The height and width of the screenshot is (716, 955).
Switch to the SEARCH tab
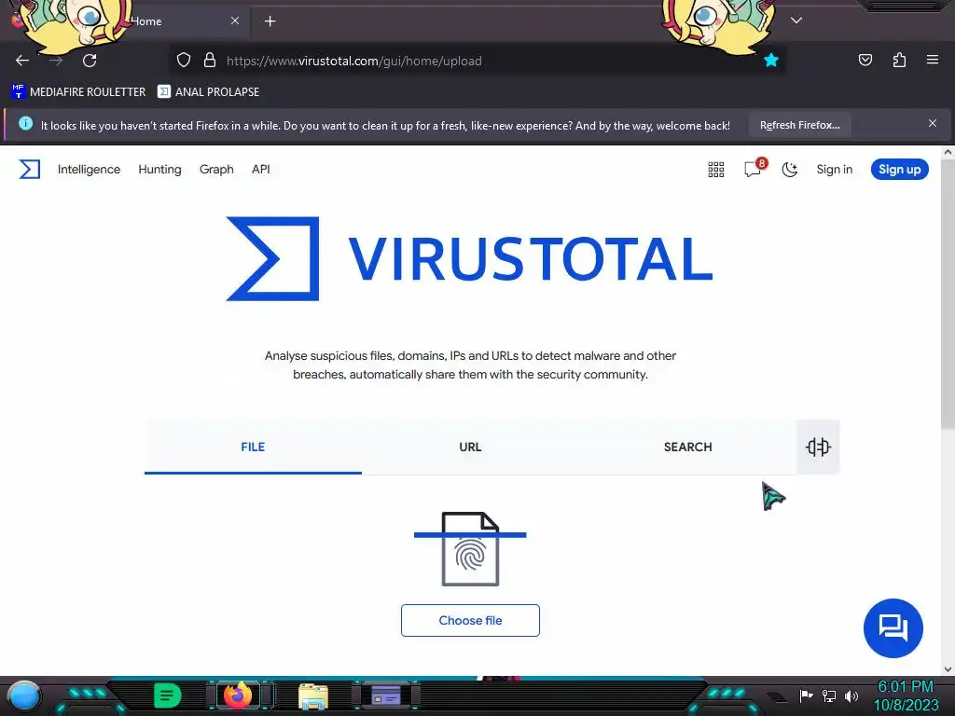pyautogui.click(x=687, y=447)
